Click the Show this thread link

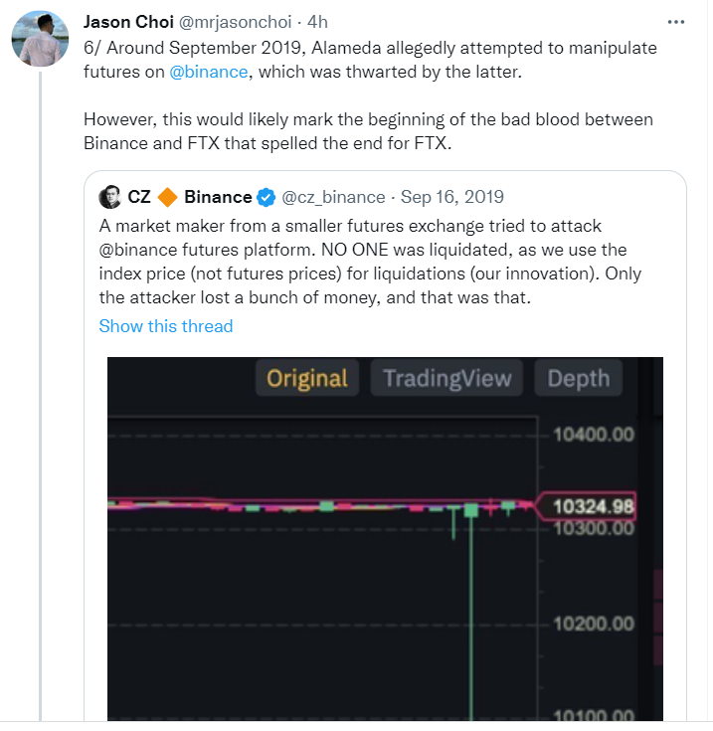166,326
